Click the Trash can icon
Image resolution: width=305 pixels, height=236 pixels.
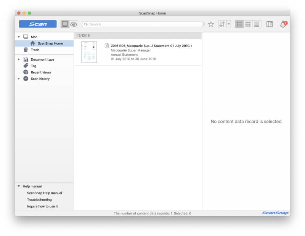(26, 50)
